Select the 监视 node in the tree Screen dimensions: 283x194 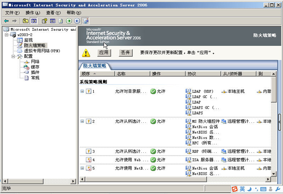[x=28, y=40]
